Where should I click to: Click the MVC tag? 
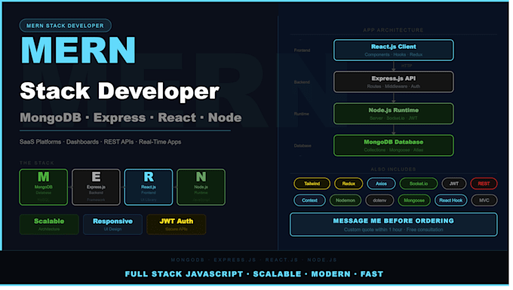(x=484, y=200)
